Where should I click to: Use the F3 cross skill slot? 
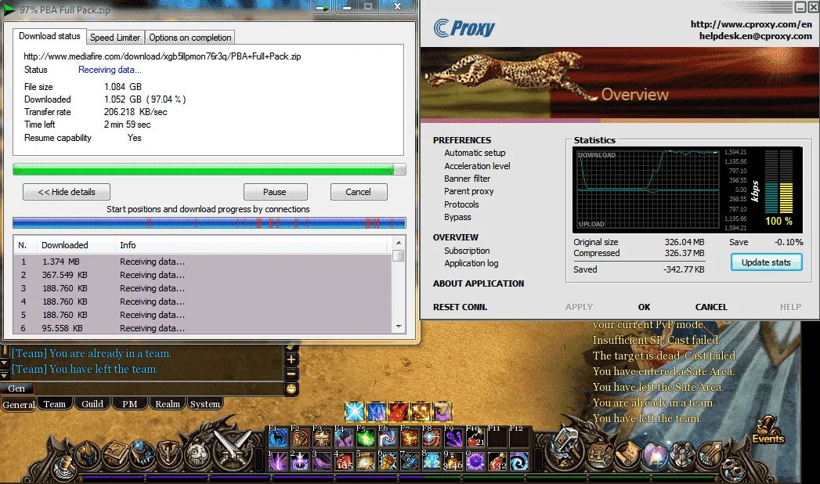(322, 438)
